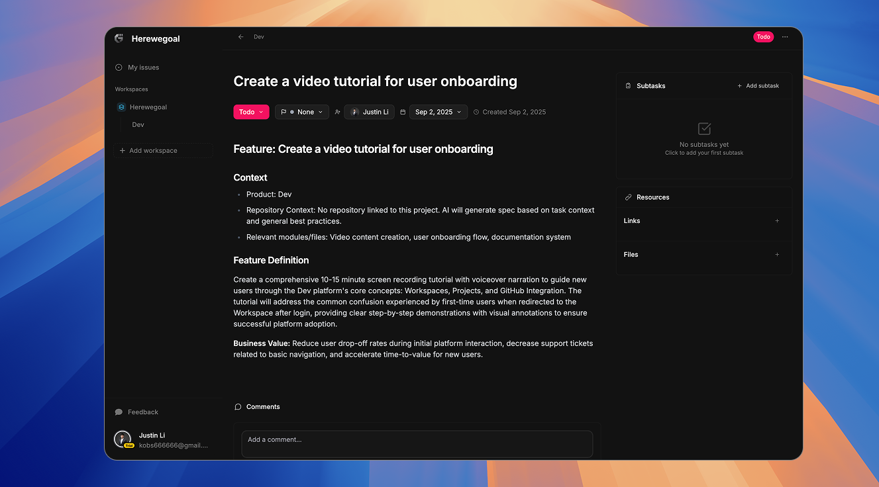Open the pink Todo status dropdown
This screenshot has width=879, height=487.
(251, 112)
